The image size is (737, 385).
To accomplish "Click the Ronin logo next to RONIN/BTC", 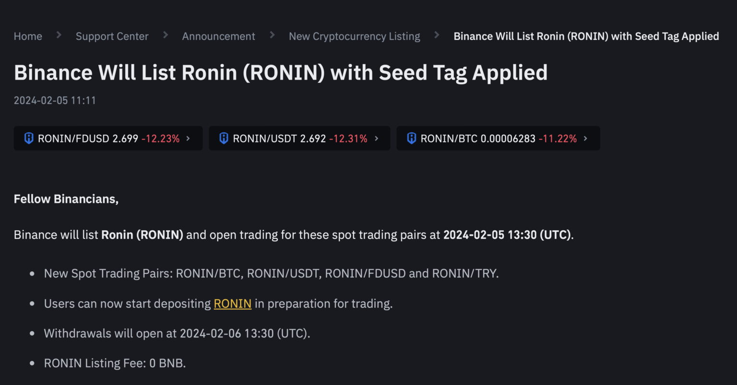I will [411, 139].
